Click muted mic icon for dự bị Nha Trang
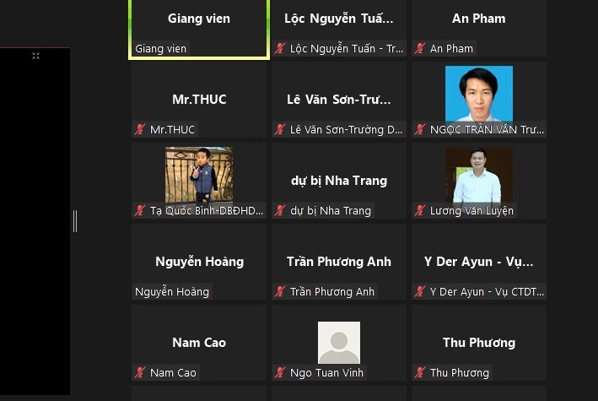 click(280, 210)
